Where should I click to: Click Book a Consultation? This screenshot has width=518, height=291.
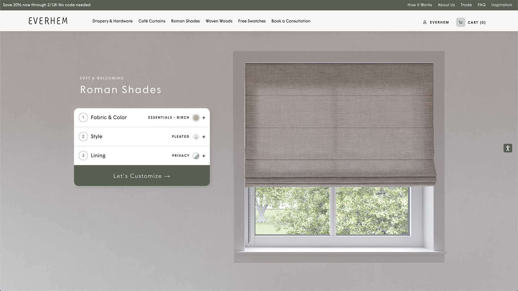[291, 21]
